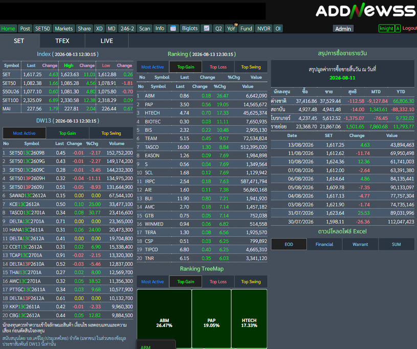Open the Share menu item
Image resolution: width=417 pixels, height=349 pixels.
tap(84, 29)
